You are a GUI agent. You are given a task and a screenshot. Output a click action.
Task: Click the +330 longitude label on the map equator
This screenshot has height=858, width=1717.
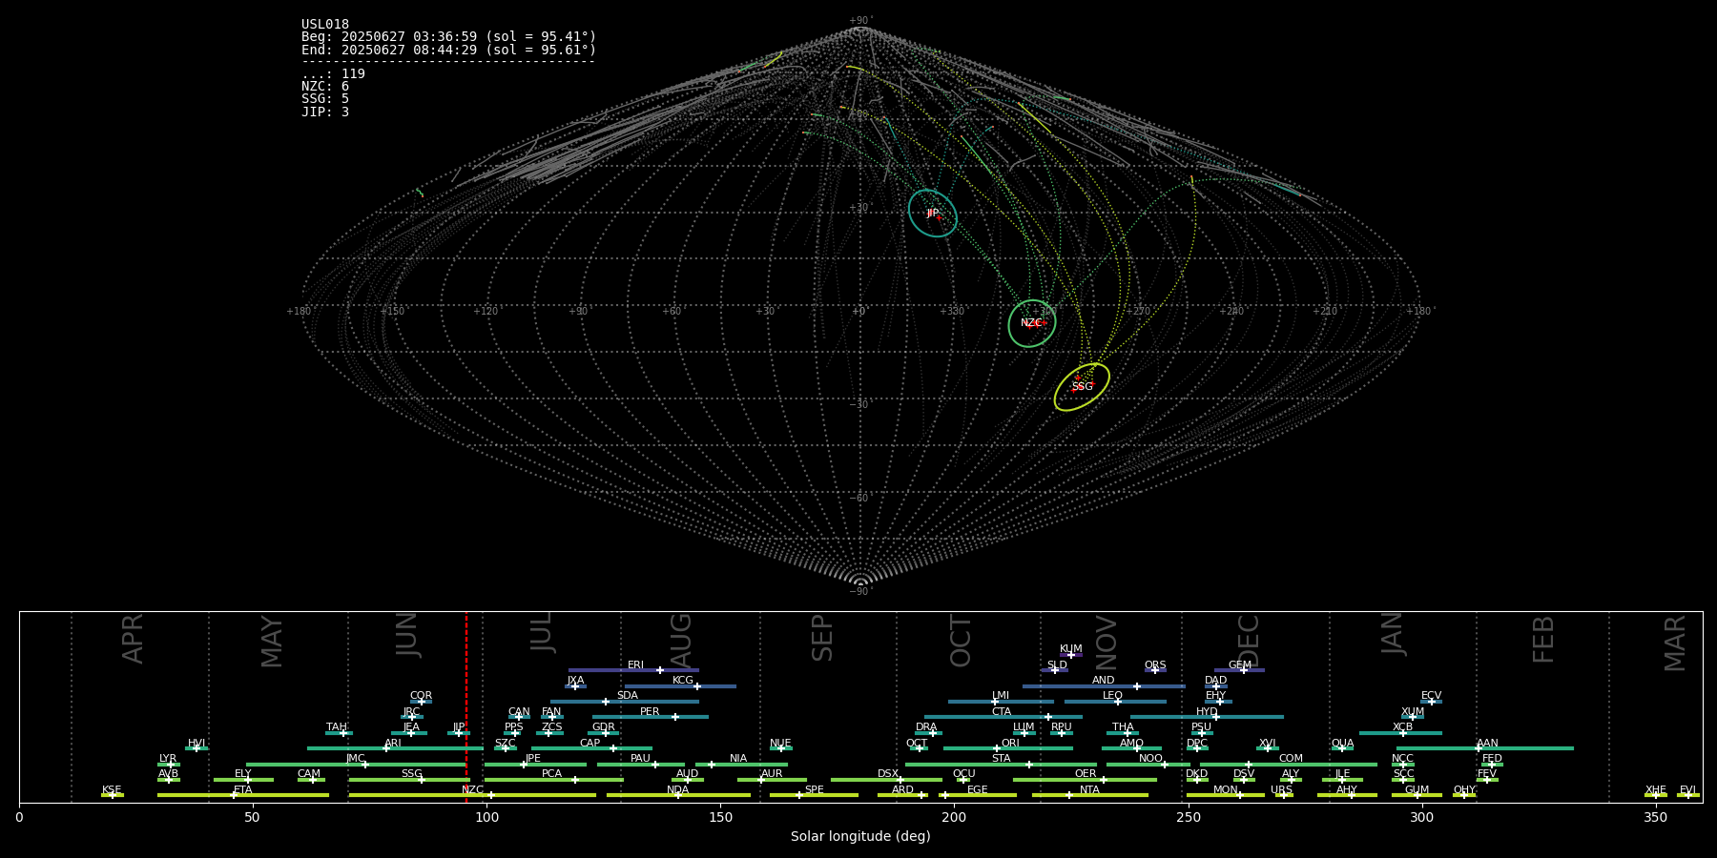952,312
